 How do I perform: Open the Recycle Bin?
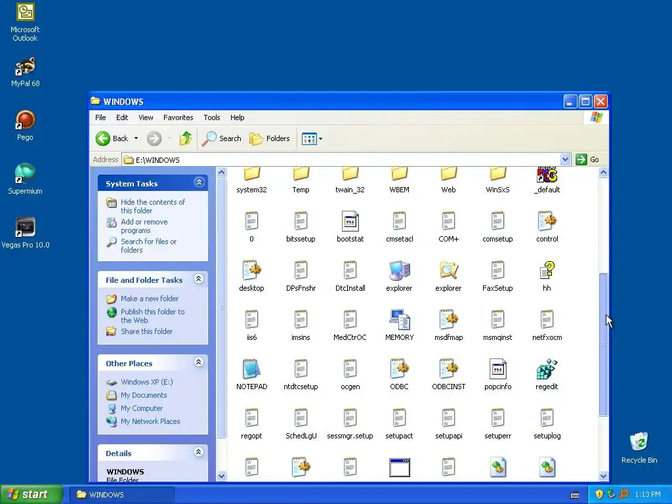pyautogui.click(x=639, y=448)
